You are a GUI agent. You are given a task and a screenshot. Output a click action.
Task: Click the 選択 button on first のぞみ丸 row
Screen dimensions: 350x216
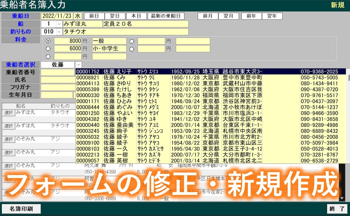(9, 139)
